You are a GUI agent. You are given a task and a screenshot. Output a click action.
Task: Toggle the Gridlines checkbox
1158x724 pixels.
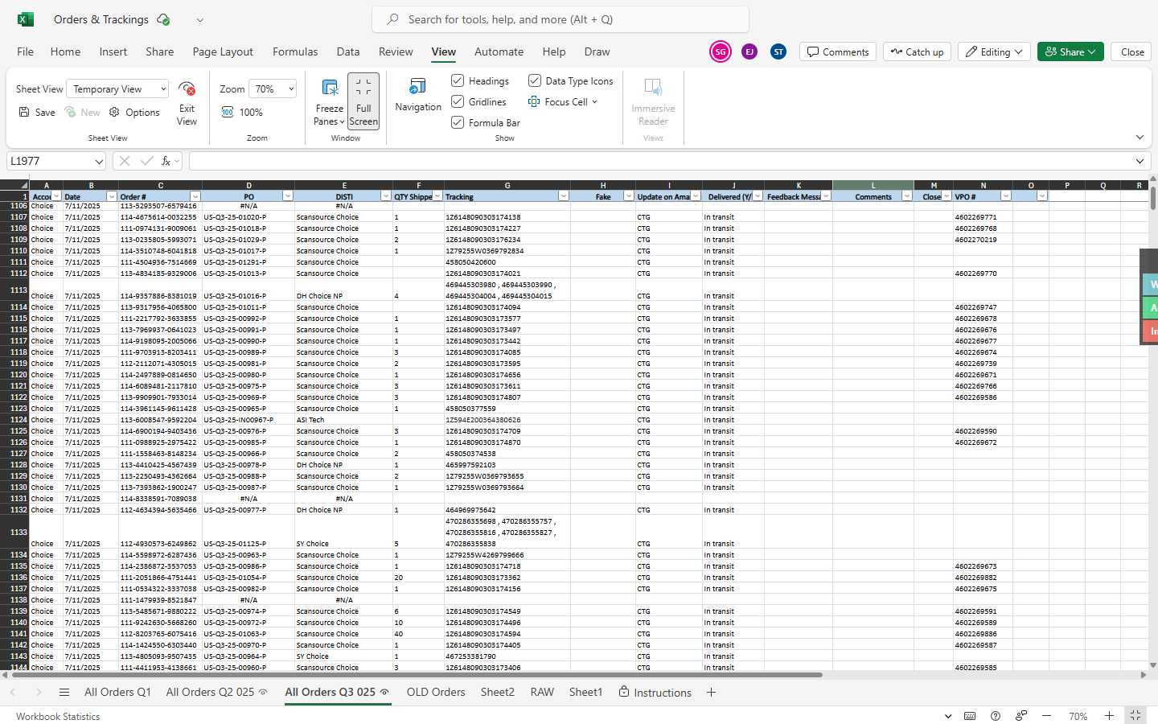click(x=458, y=101)
